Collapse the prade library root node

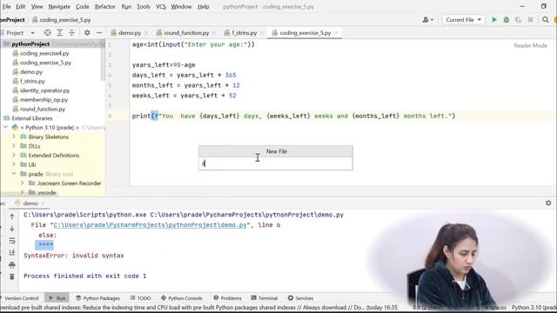[14, 174]
